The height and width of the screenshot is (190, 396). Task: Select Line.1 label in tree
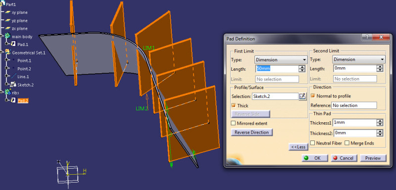23,77
